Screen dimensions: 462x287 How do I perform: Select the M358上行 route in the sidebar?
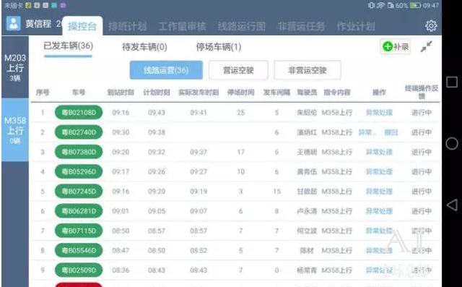tap(15, 130)
